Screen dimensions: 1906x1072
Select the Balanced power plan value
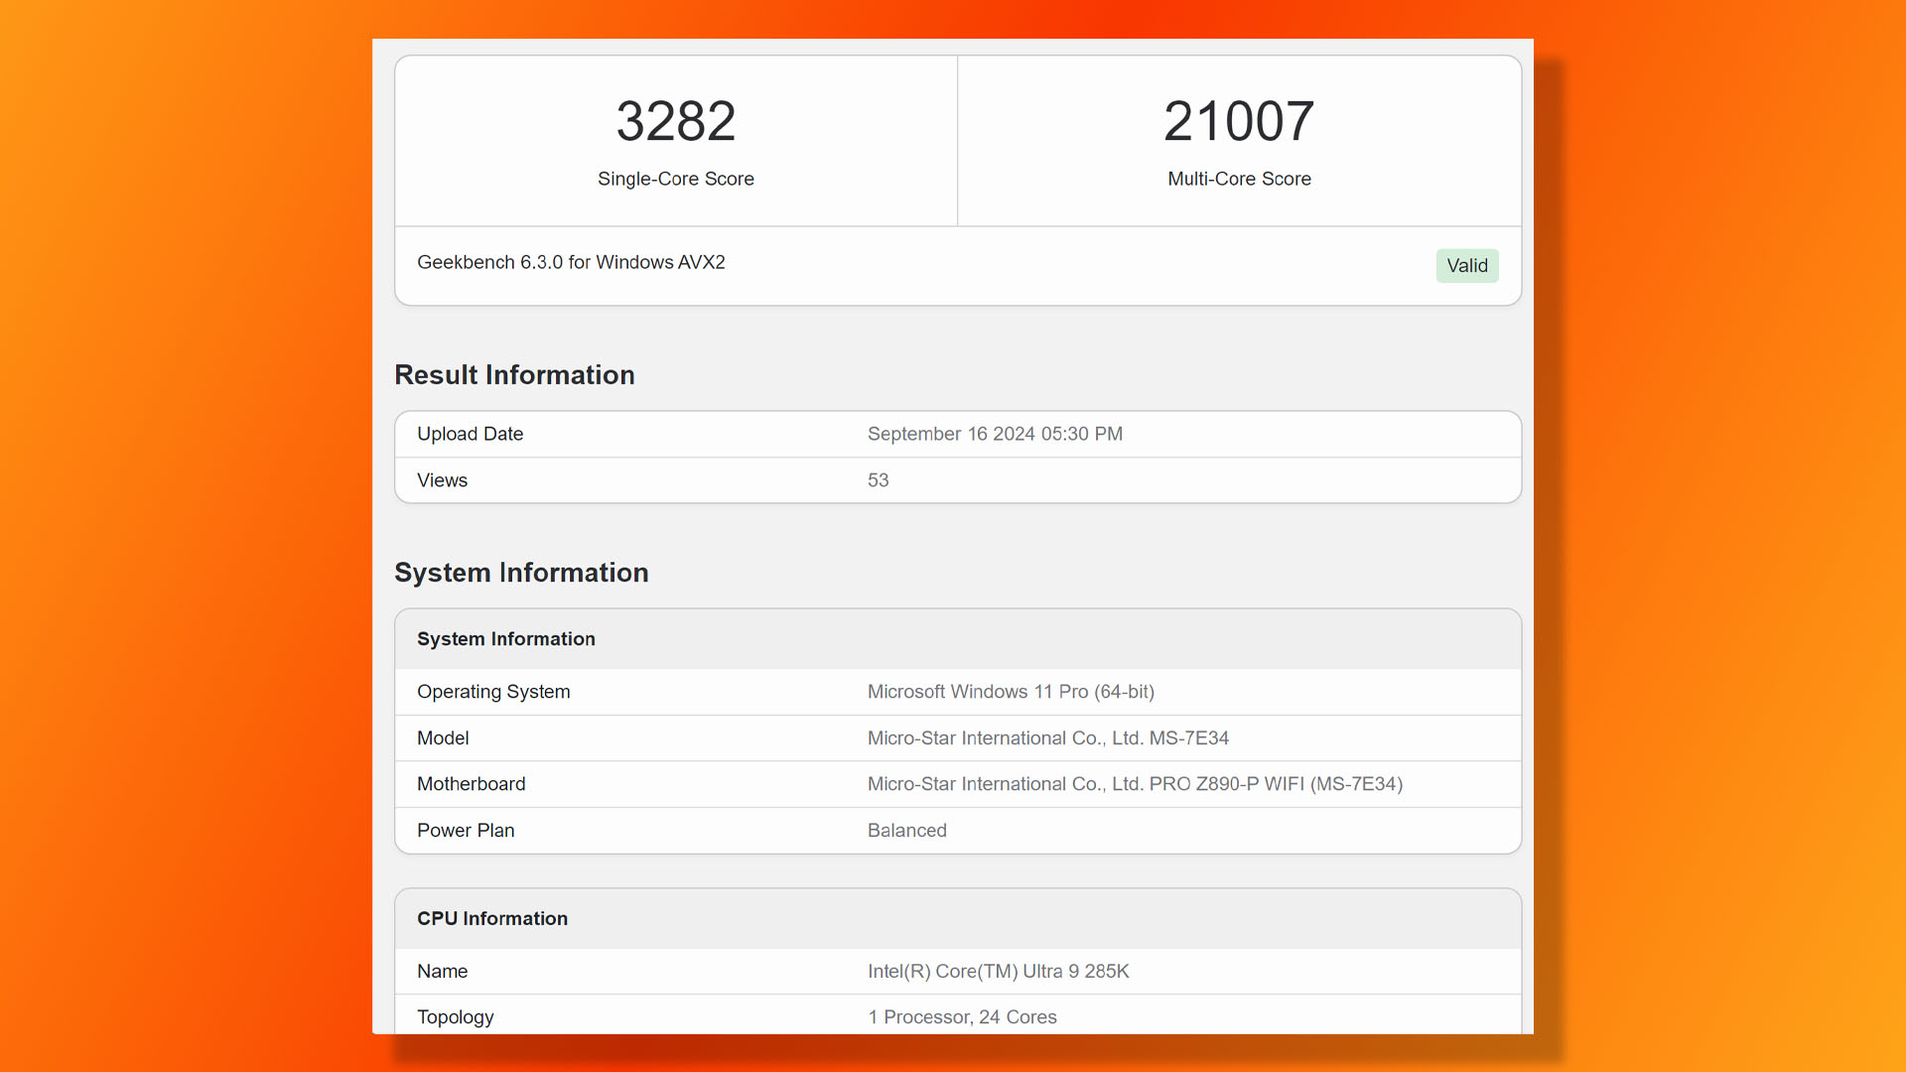[906, 831]
